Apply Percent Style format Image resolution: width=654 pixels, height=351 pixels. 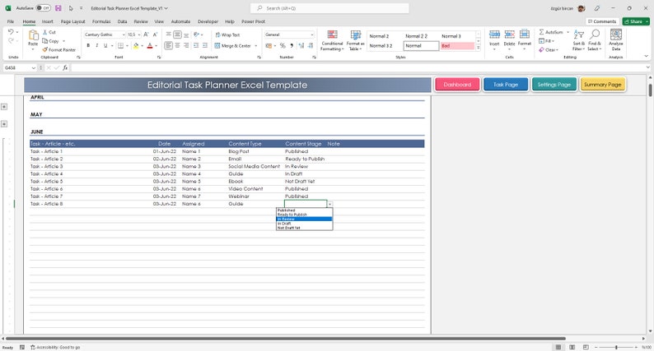283,45
